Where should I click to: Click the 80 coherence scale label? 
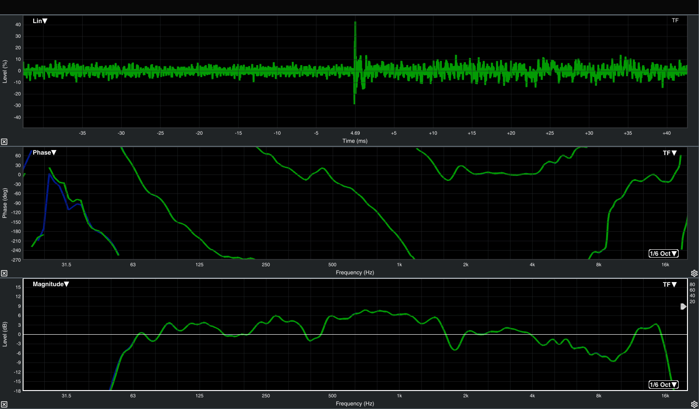coord(693,285)
